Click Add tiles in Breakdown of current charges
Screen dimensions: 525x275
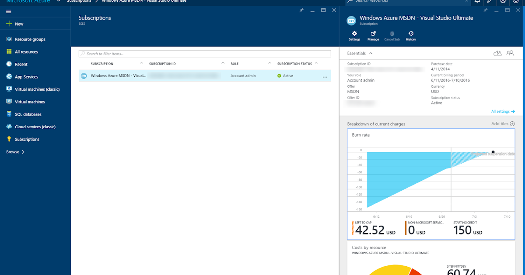(x=502, y=124)
